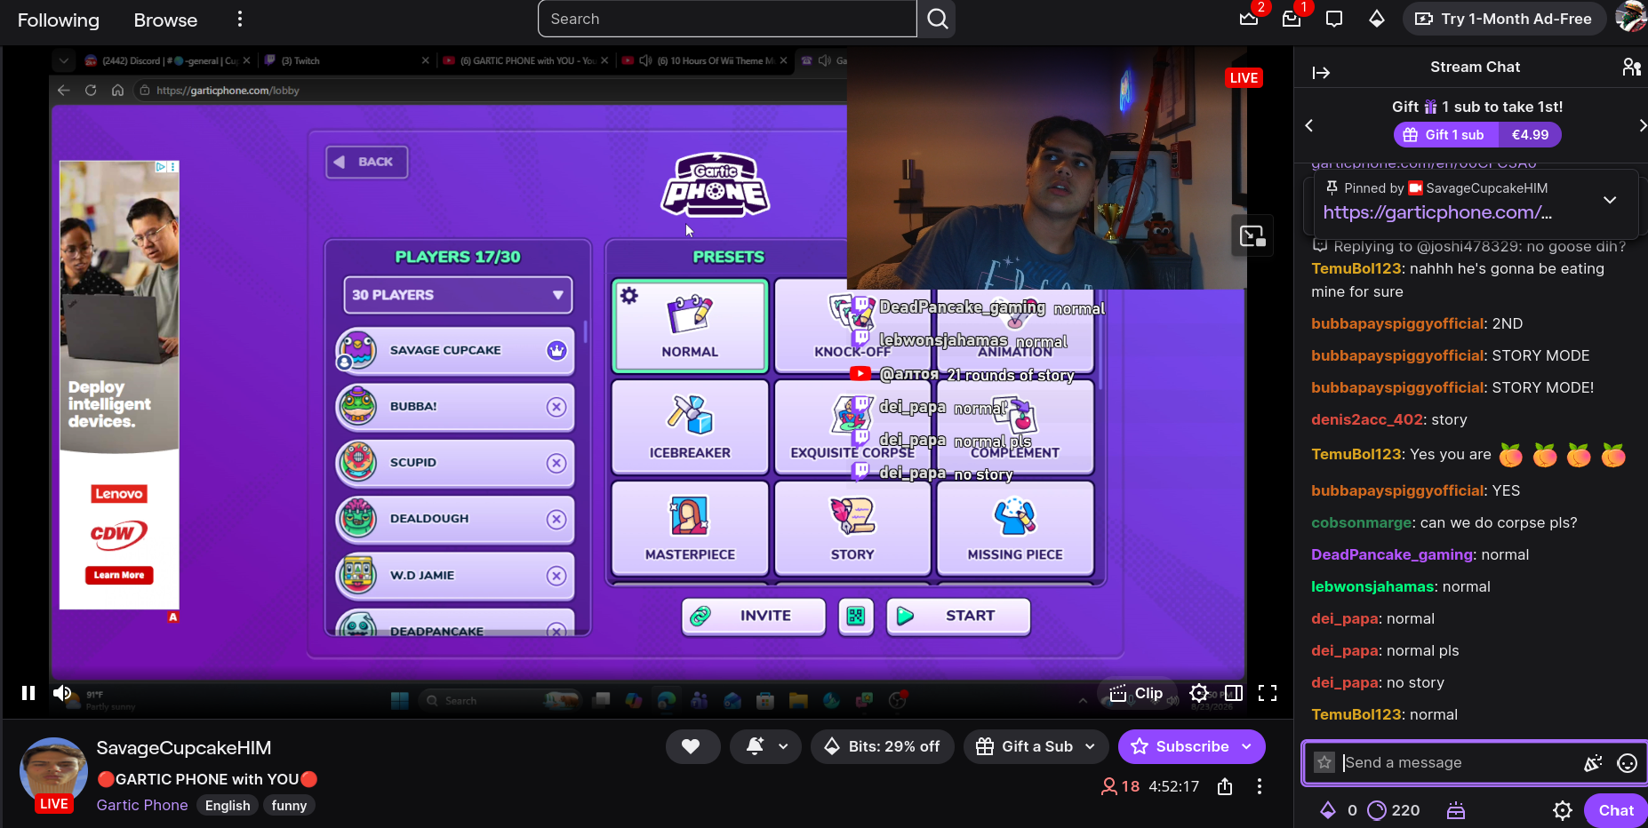Image resolution: width=1648 pixels, height=828 pixels.
Task: Click Gift 1 sub for €4.99
Action: pyautogui.click(x=1477, y=135)
